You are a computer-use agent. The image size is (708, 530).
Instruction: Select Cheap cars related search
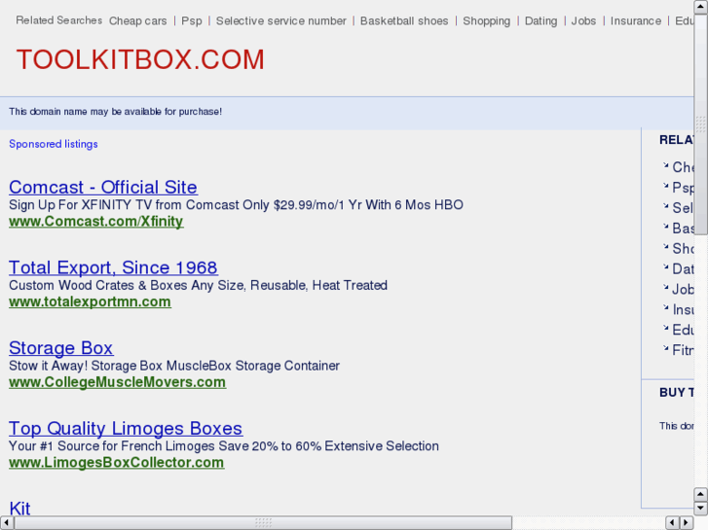click(137, 20)
